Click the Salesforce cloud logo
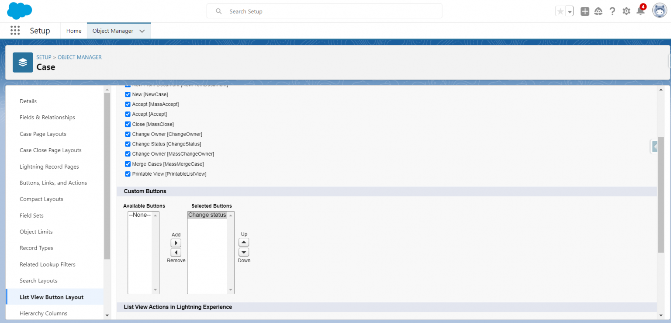The width and height of the screenshot is (671, 323). (x=19, y=10)
